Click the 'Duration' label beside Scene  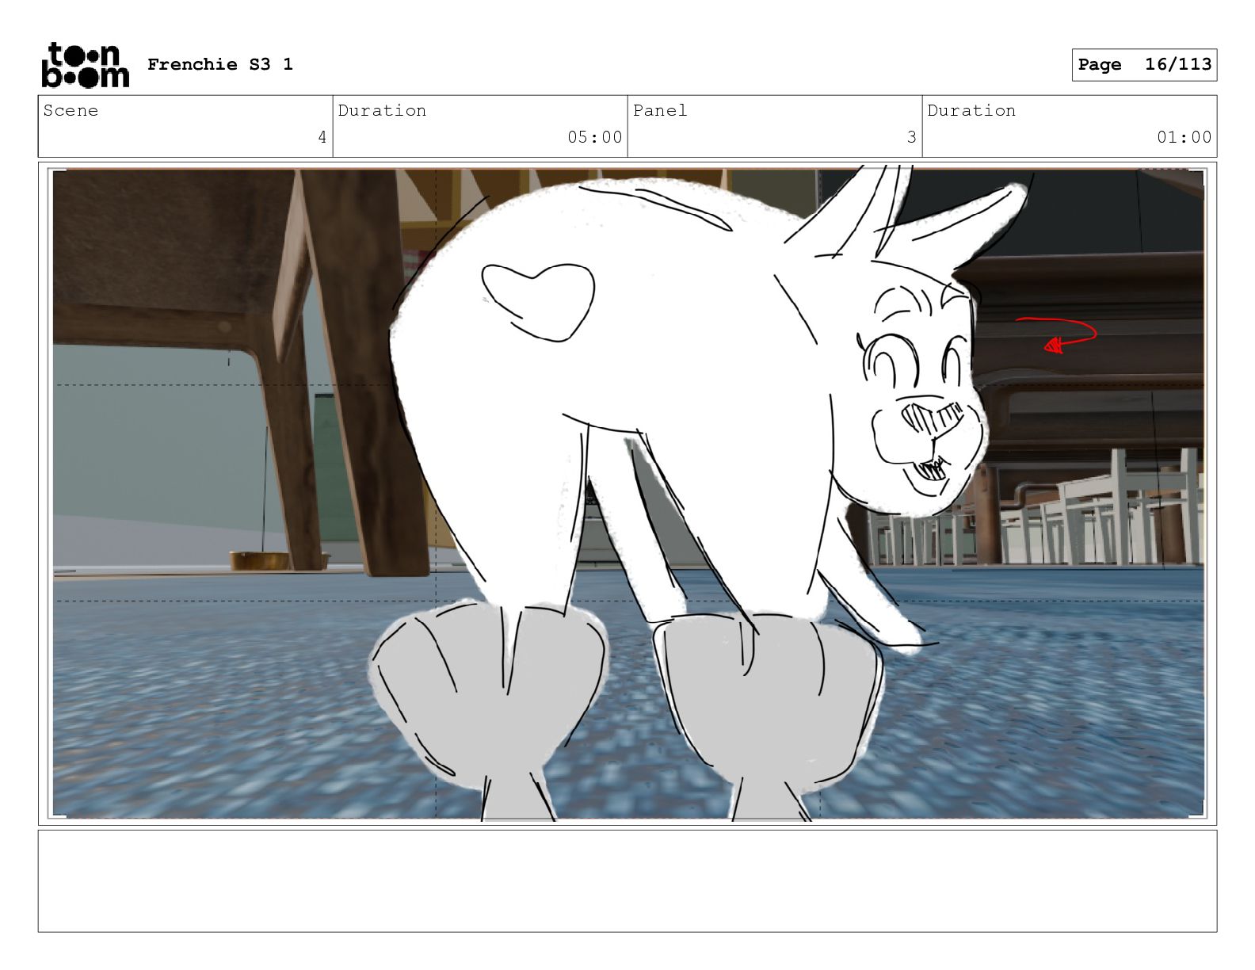coord(382,110)
